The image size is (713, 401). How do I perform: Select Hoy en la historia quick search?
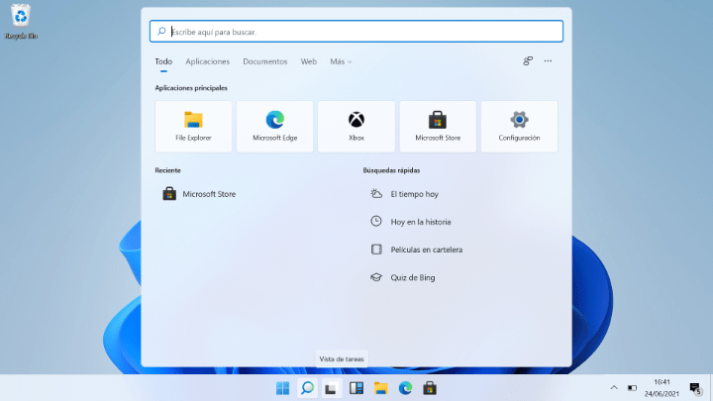[x=411, y=222]
